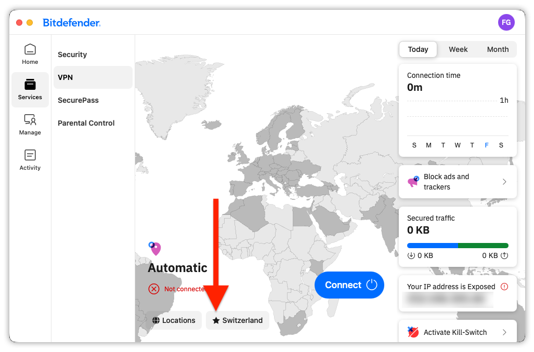Switch to the Month tab

pyautogui.click(x=498, y=49)
